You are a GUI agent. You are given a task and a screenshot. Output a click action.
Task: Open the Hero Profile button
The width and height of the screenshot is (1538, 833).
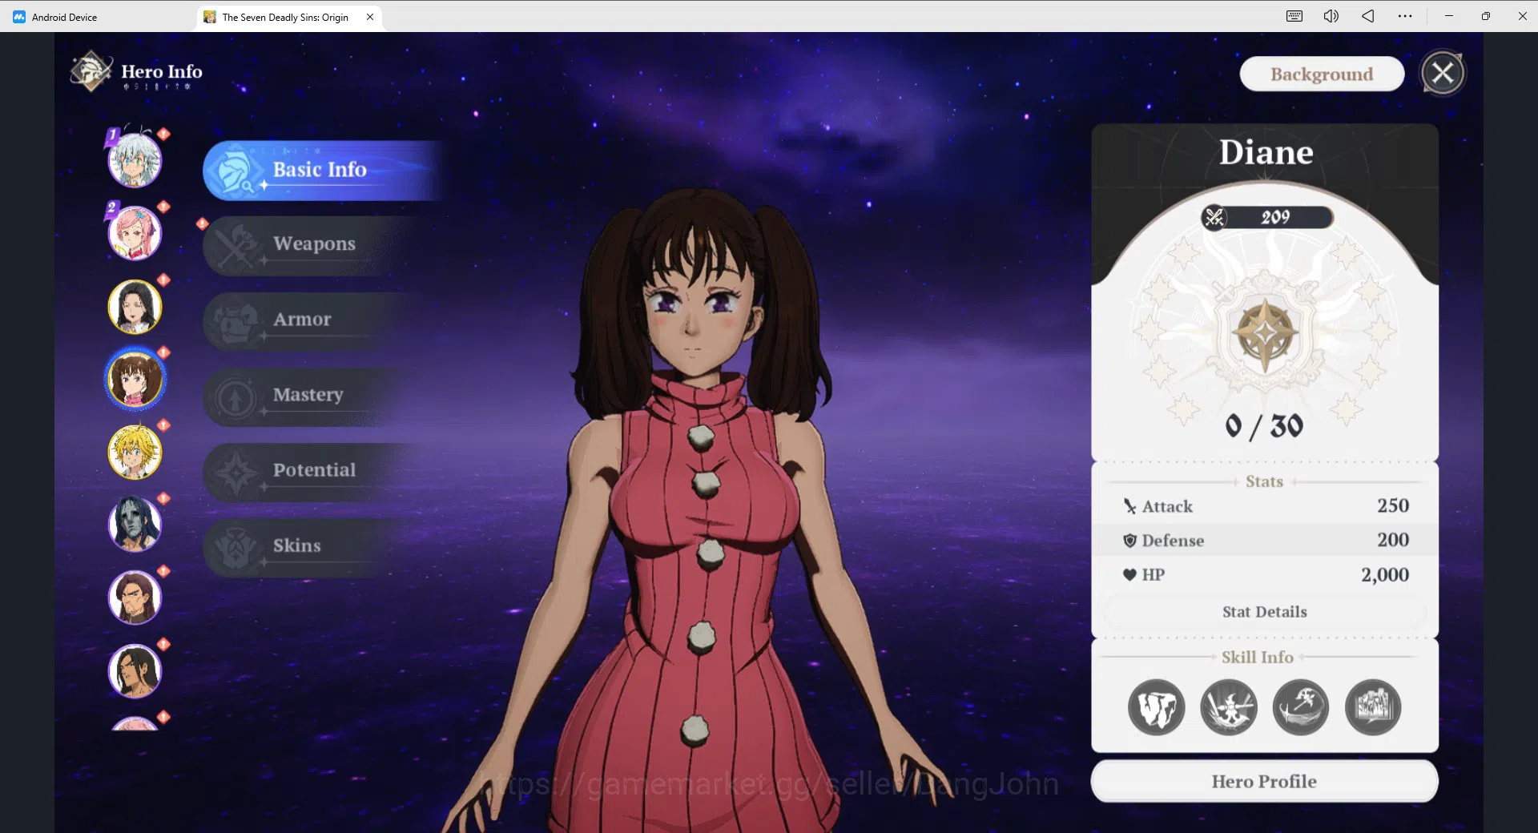(1264, 781)
